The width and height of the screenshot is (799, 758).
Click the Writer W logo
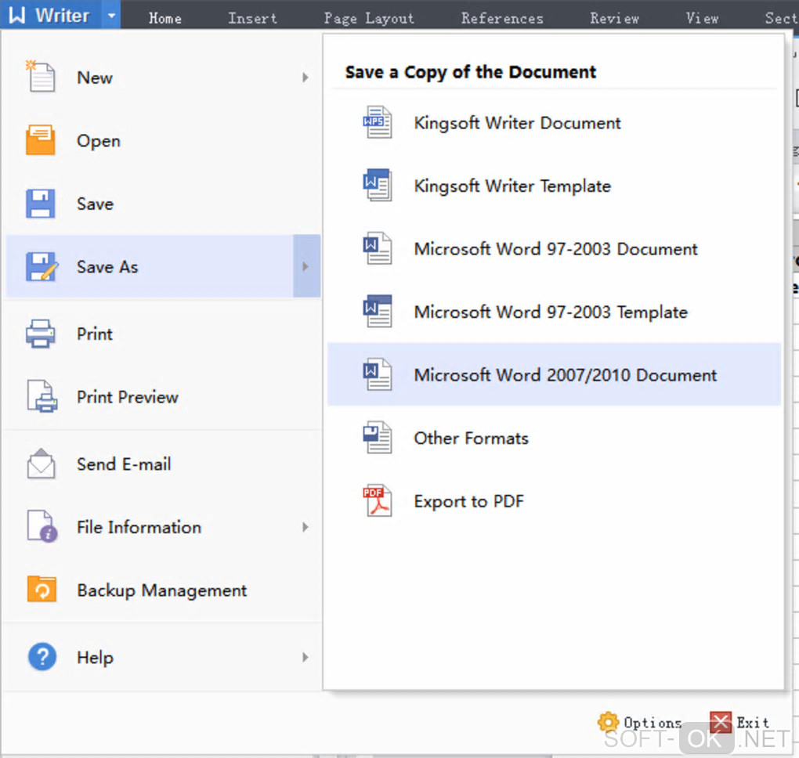[16, 15]
